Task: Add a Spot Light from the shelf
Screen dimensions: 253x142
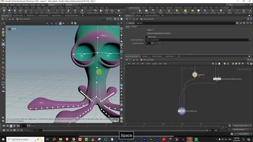Action: coord(146,11)
